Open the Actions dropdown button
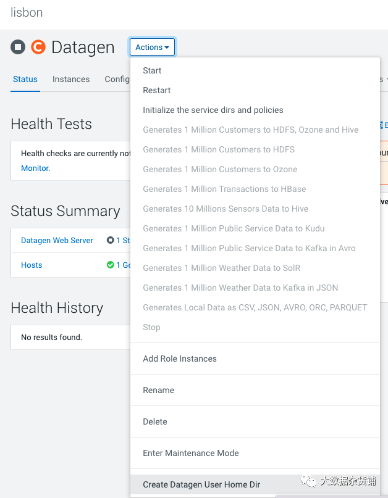 tap(152, 48)
